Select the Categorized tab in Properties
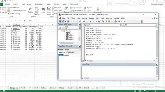Image resolution: width=165 pixels, height=92 pixels. (70, 53)
